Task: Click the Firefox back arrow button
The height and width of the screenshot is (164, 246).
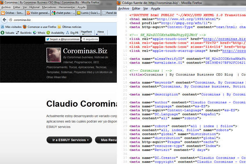Action: [x=5, y=20]
